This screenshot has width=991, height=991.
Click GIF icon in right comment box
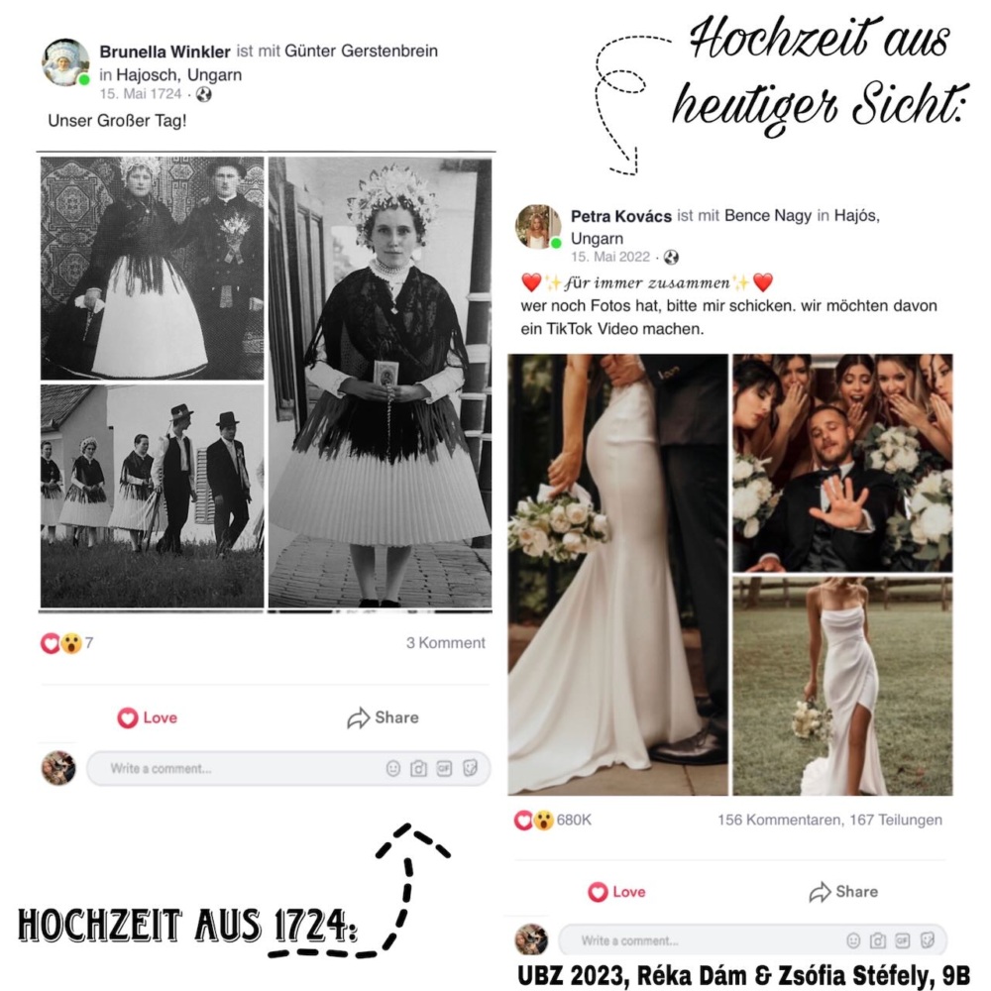(x=903, y=941)
